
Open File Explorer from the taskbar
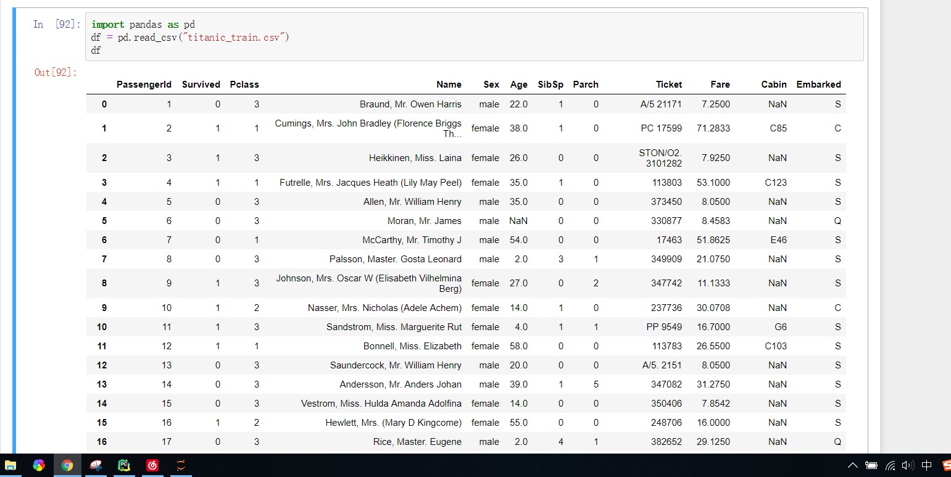click(x=10, y=465)
